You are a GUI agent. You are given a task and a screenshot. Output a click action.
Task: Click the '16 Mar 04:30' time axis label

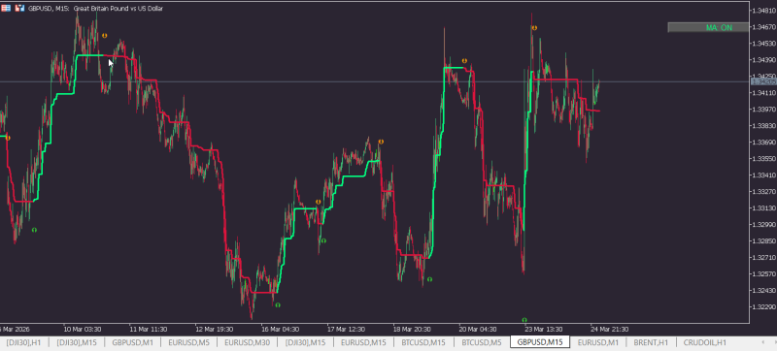[280, 330]
